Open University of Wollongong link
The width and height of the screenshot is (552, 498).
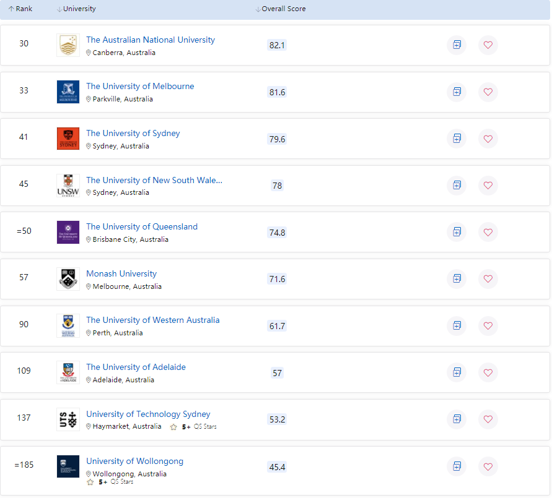coord(135,461)
